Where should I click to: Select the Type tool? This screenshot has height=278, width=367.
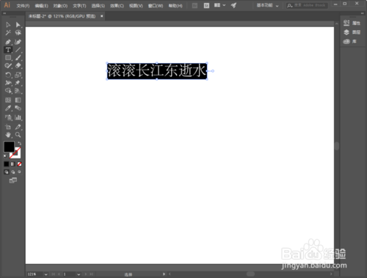[x=8, y=50]
